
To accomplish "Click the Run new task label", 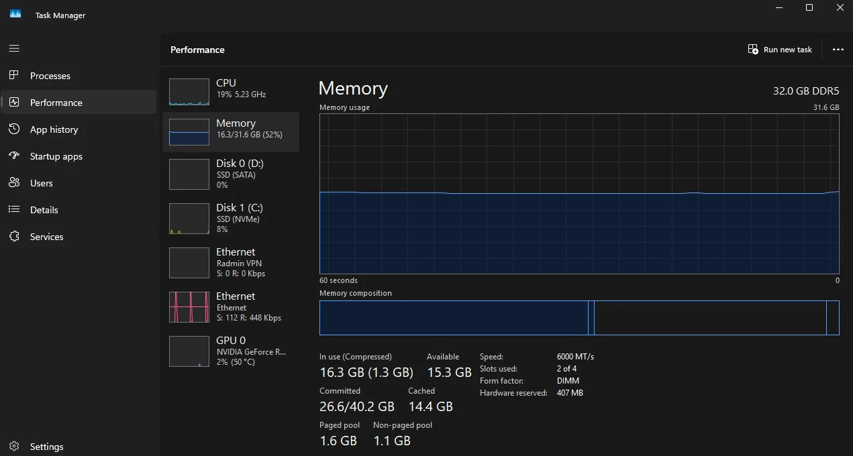I will (788, 50).
